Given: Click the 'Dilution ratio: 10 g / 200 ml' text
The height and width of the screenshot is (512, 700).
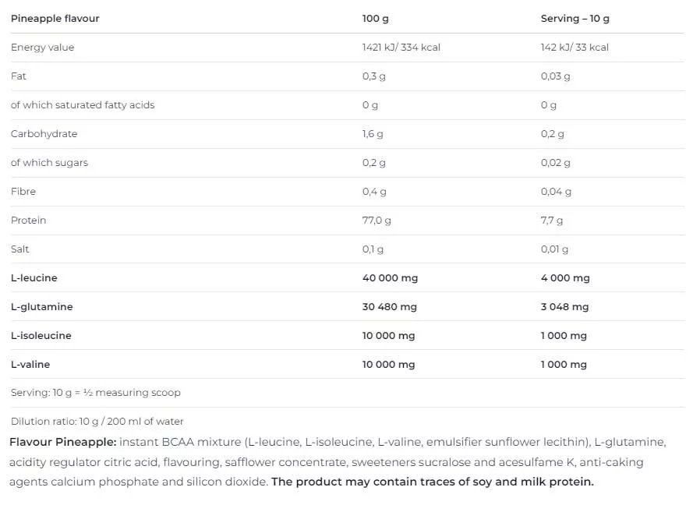Looking at the screenshot, I should pyautogui.click(x=97, y=422).
